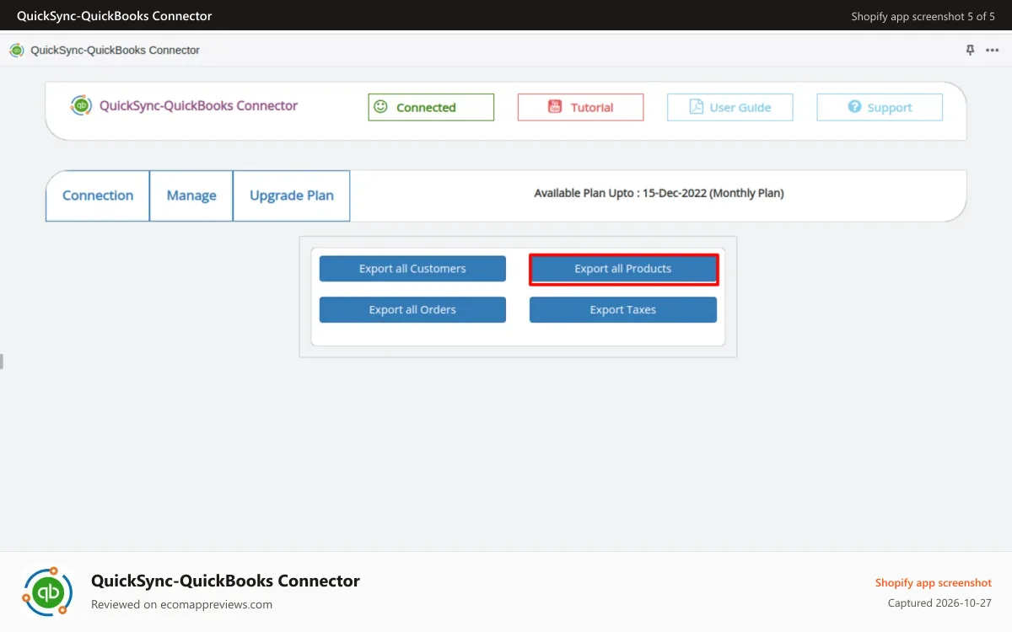Click the Connected status button

tap(431, 107)
